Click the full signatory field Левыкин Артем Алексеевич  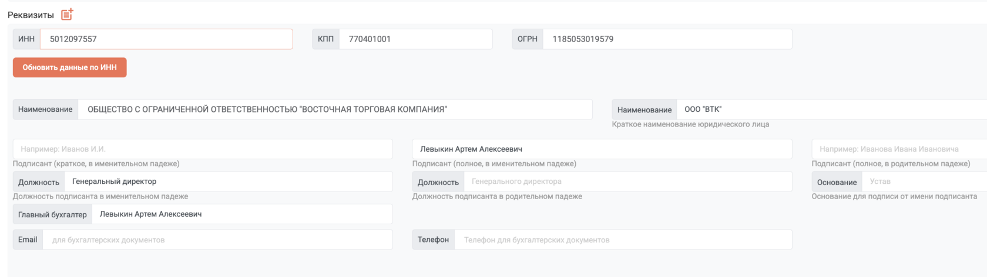pyautogui.click(x=602, y=149)
